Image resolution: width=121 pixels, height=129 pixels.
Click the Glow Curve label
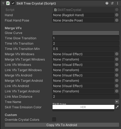(14, 33)
